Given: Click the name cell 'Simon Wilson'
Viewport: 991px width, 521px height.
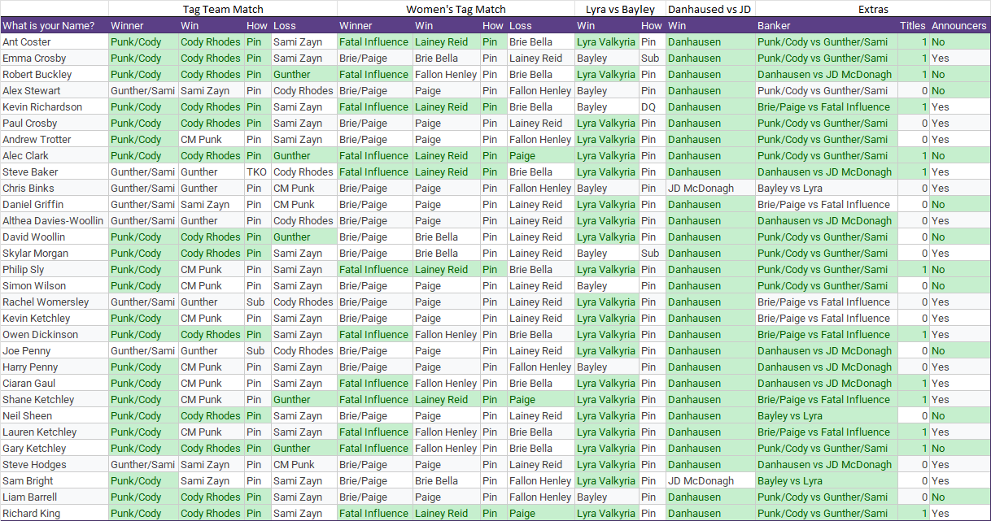Looking at the screenshot, I should [55, 285].
